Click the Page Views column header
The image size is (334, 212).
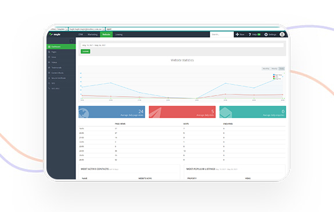pos(120,124)
